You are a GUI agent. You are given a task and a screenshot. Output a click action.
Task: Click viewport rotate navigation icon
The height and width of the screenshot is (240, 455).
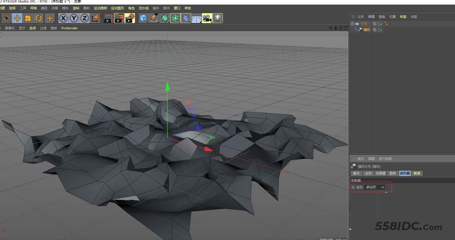[x=340, y=28]
